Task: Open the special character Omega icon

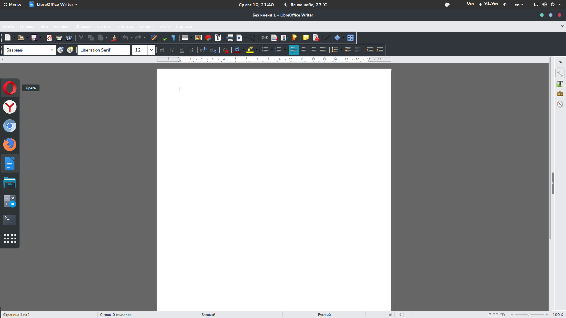Action: (252, 38)
